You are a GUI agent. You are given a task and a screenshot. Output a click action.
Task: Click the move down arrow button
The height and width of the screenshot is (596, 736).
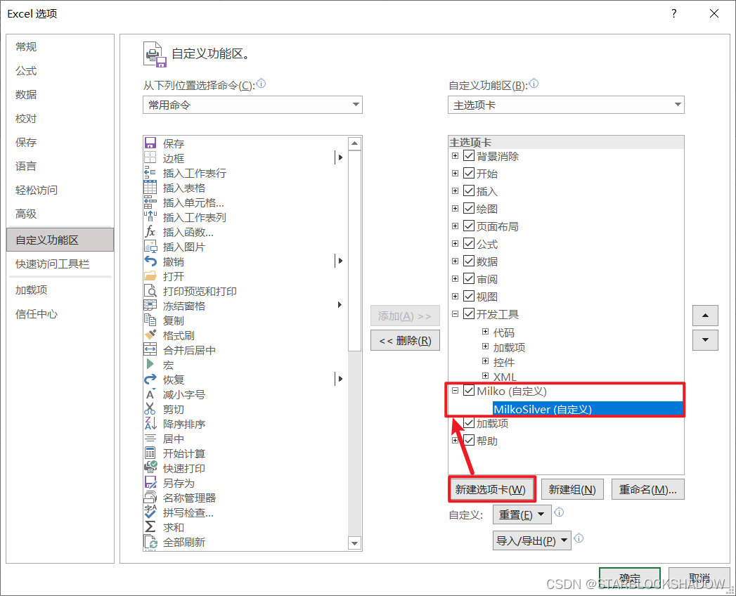coord(705,340)
